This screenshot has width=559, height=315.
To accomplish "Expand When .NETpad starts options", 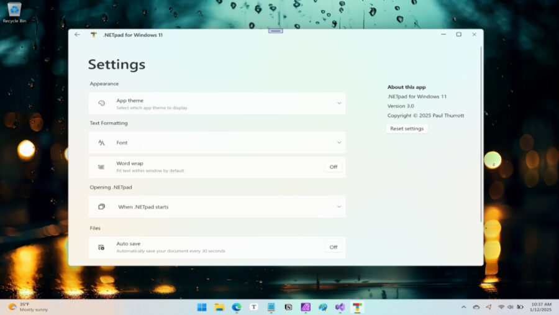I will click(339, 207).
